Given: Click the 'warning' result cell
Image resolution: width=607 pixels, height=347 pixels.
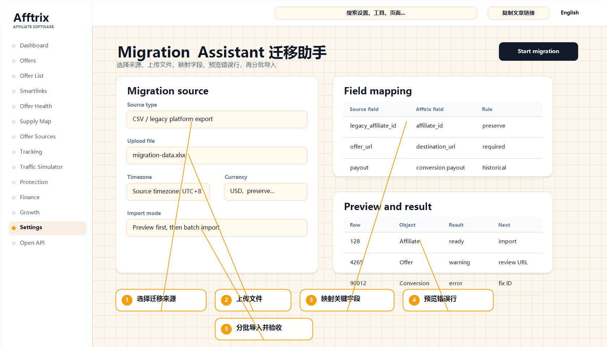Looking at the screenshot, I should coord(459,262).
